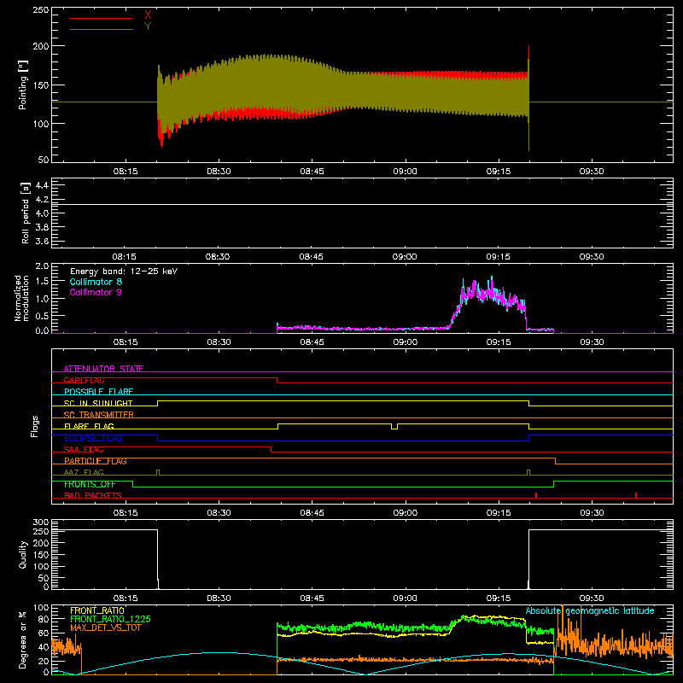
Task: Click the magenta Collimator 9 legend entry
Action: 96,292
